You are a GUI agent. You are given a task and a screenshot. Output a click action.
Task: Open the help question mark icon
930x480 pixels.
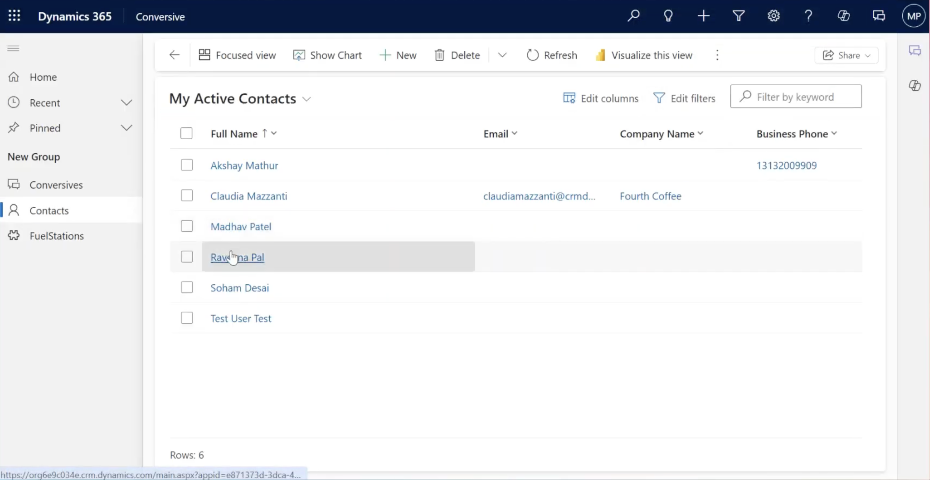point(808,16)
